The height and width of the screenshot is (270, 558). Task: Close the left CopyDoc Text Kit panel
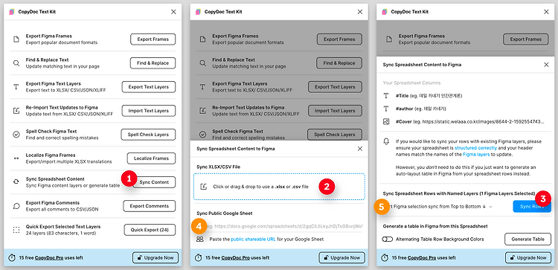tap(173, 12)
